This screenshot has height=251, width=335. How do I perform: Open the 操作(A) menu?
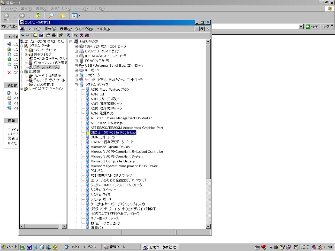[x=50, y=29]
